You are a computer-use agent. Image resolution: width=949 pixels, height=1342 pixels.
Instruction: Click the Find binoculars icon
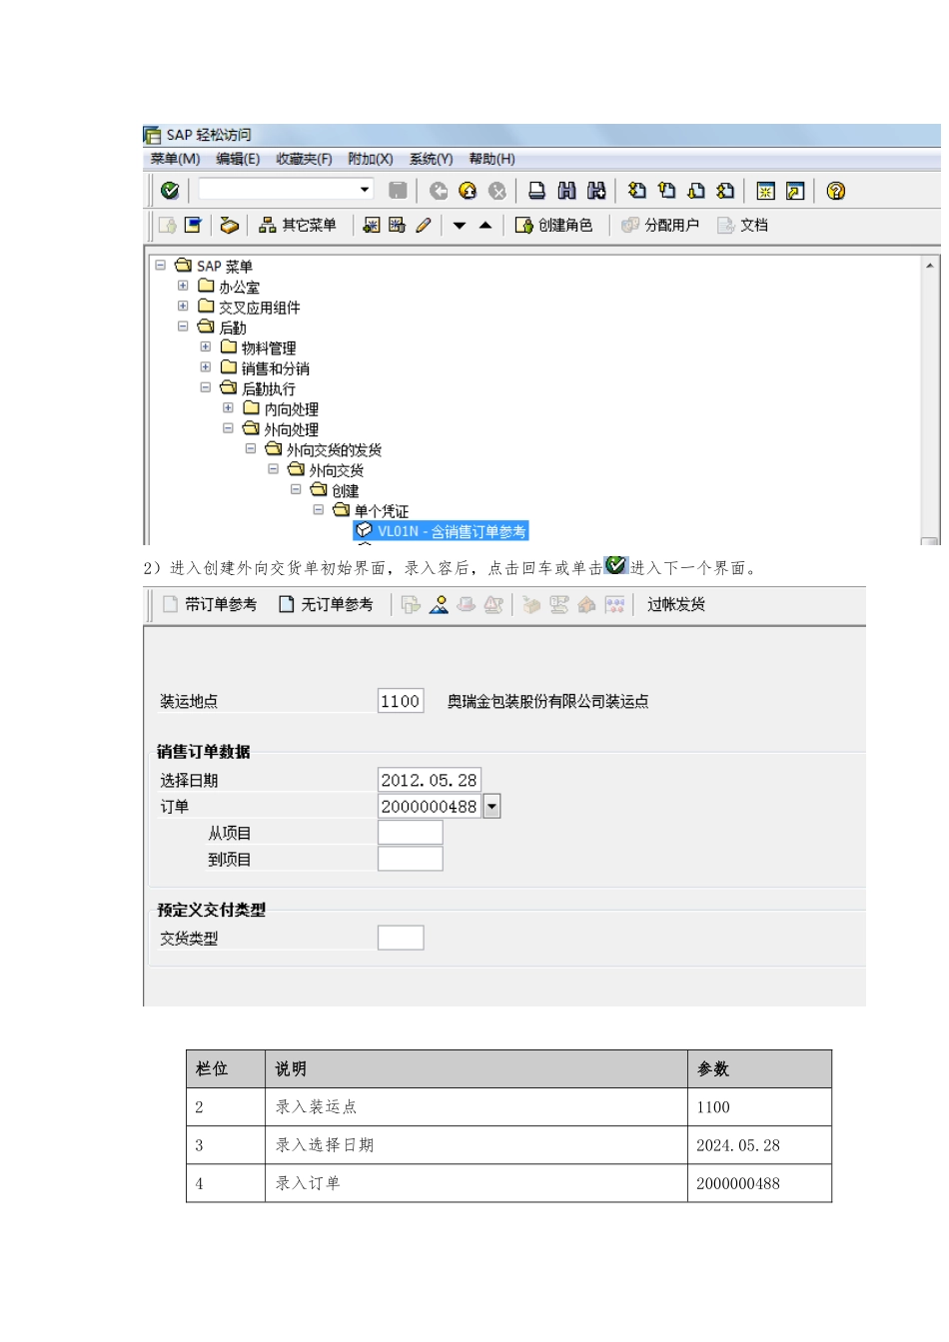(x=566, y=190)
